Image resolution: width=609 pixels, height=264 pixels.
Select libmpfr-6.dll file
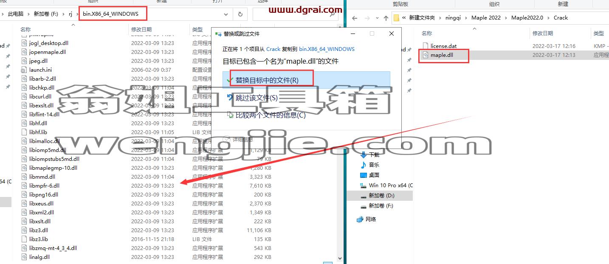[x=44, y=185]
